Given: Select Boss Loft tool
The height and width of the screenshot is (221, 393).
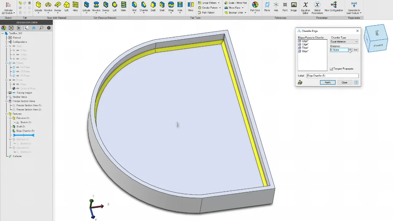Looking at the screenshot, I should point(66,7).
